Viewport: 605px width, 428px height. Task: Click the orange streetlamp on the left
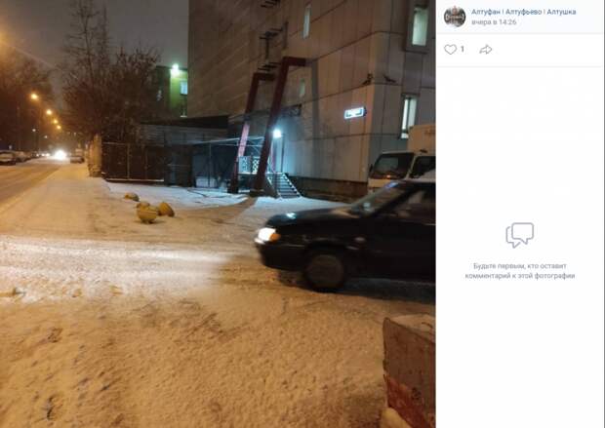tap(34, 97)
